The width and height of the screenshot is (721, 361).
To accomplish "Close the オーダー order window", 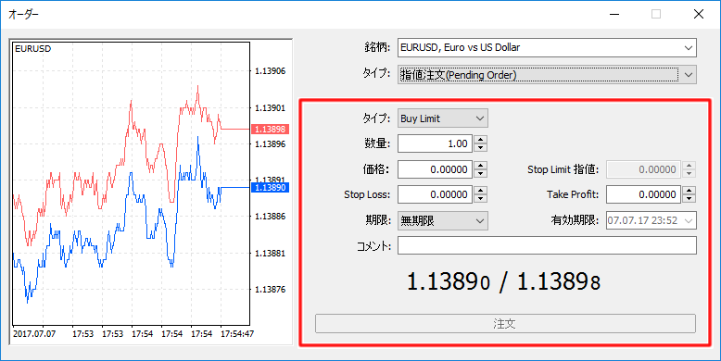I will (699, 14).
